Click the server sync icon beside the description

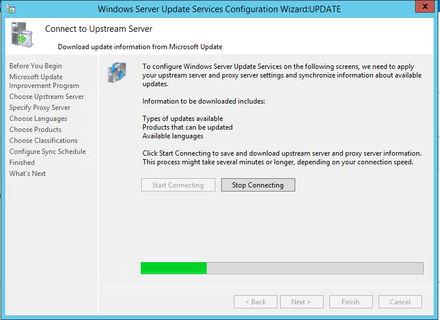[117, 72]
